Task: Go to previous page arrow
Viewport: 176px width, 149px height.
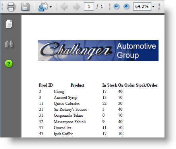Action: pos(64,6)
